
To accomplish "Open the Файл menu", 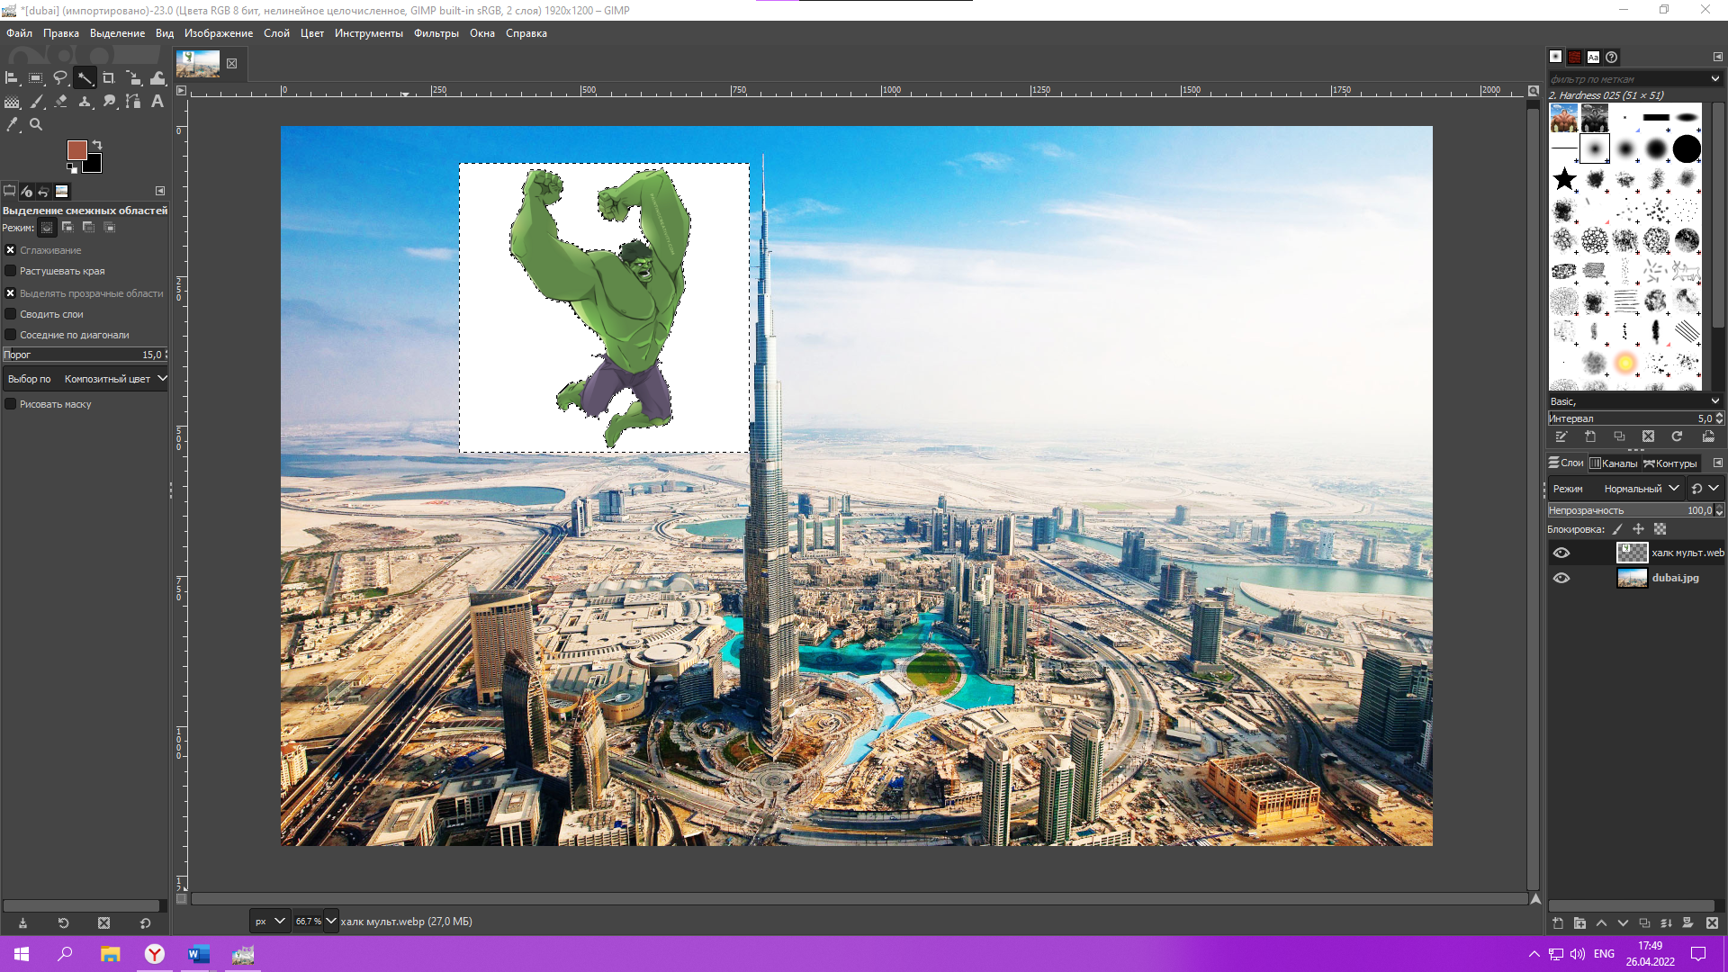I will tap(19, 33).
